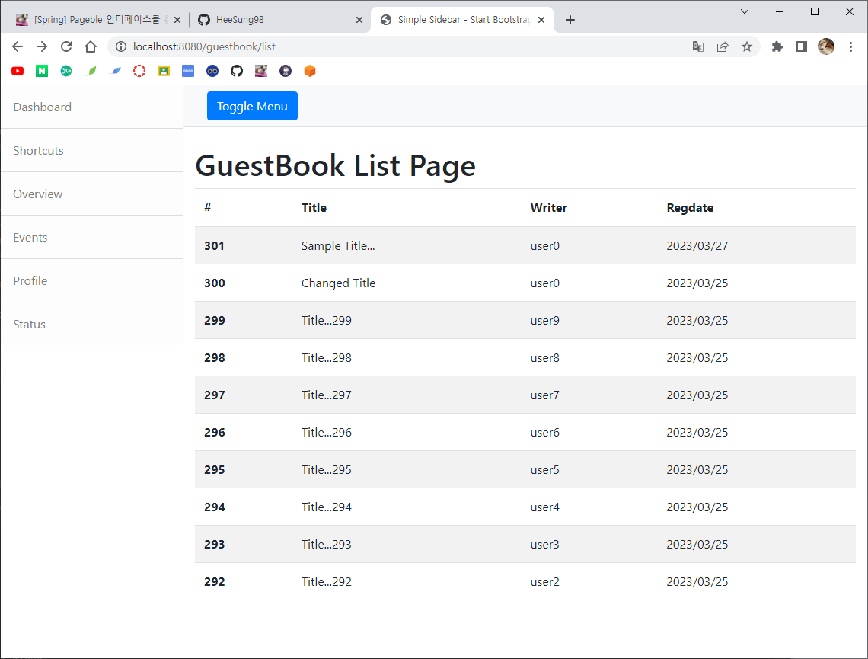The image size is (868, 659).
Task: Open the blue feather bookmark
Action: coord(116,71)
